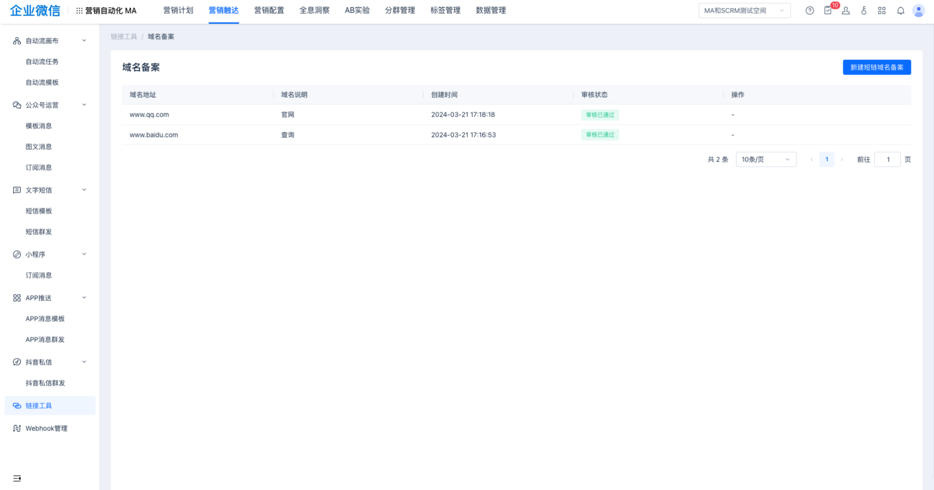Click the www.qq.com domain cell
934x490 pixels.
[149, 114]
